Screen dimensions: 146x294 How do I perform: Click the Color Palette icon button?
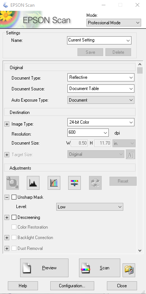[x=95, y=183]
